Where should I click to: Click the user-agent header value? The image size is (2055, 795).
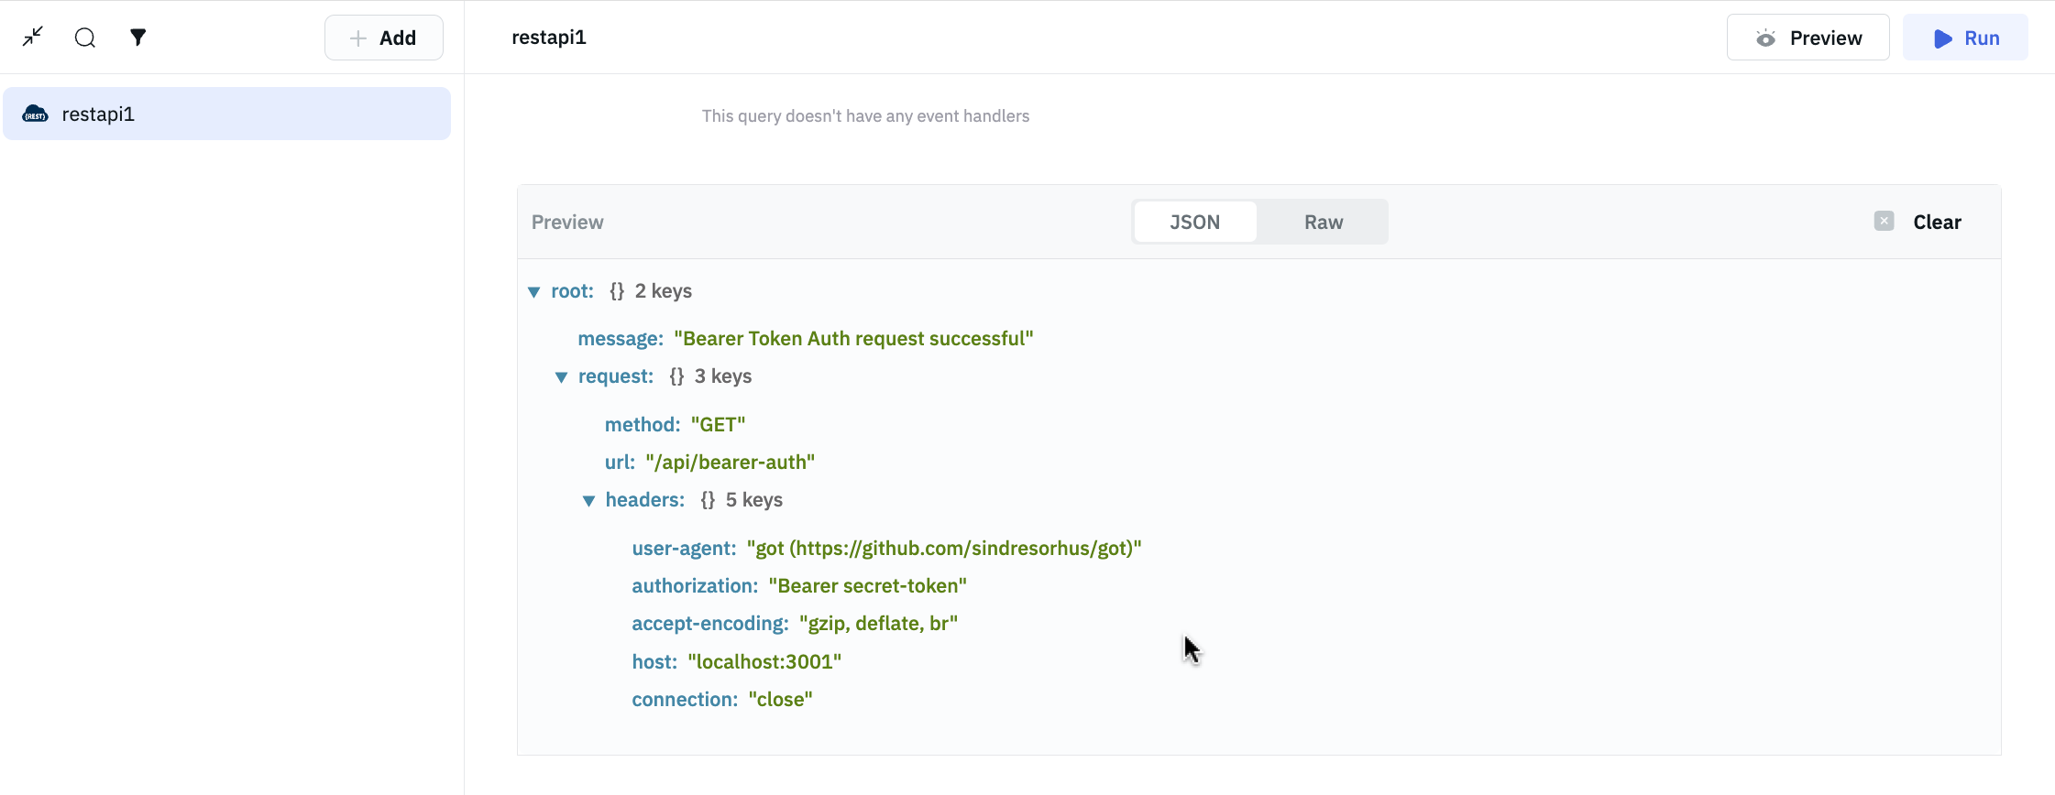pos(943,549)
